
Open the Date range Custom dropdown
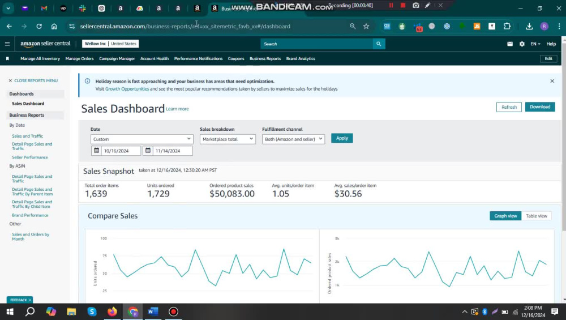(142, 139)
